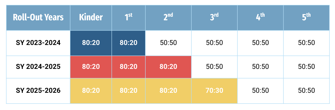Click the 3rd grade column header
Viewport: 335px width, 110px height.
pyautogui.click(x=214, y=17)
